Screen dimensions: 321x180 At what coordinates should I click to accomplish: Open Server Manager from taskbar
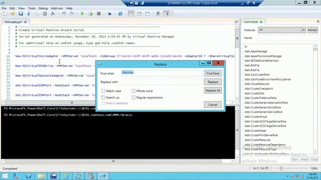[16, 176]
